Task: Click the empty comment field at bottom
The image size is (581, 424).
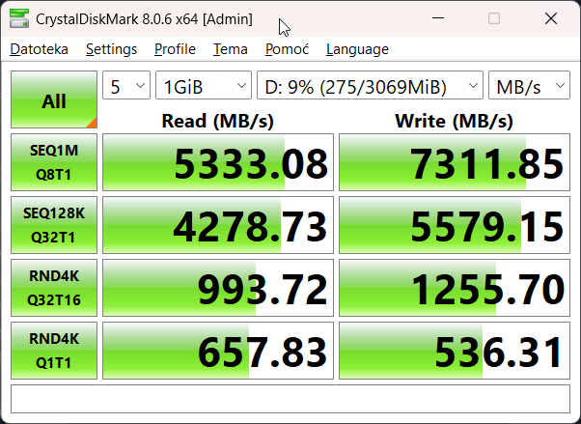Action: (290, 399)
